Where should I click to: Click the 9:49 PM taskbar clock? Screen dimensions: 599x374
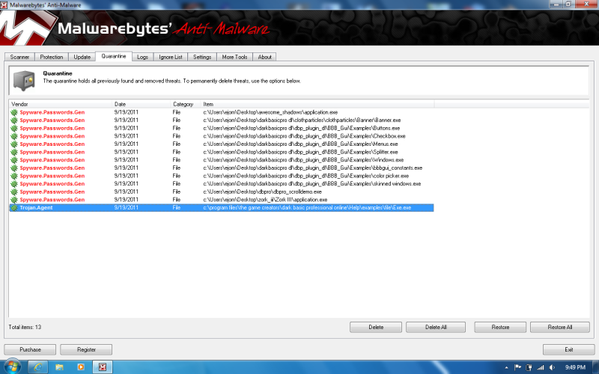[x=575, y=367]
